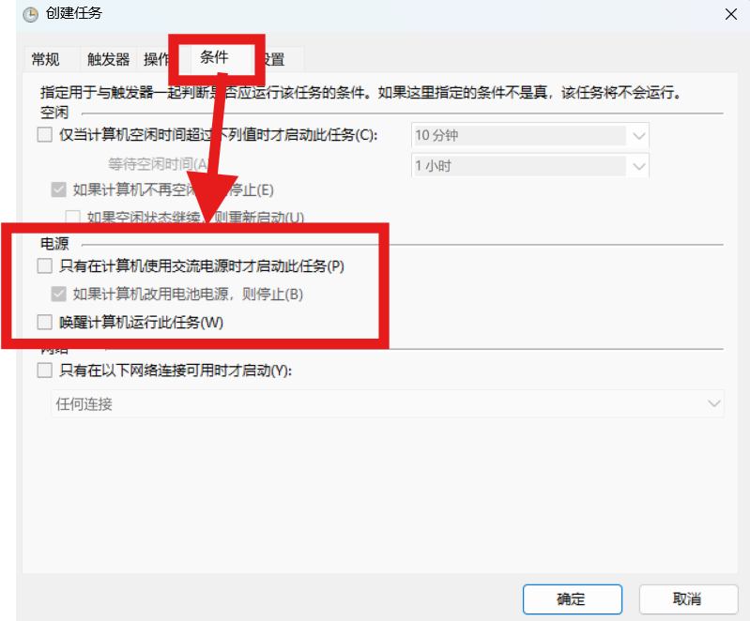Close the 创建任务 dialog

point(731,14)
